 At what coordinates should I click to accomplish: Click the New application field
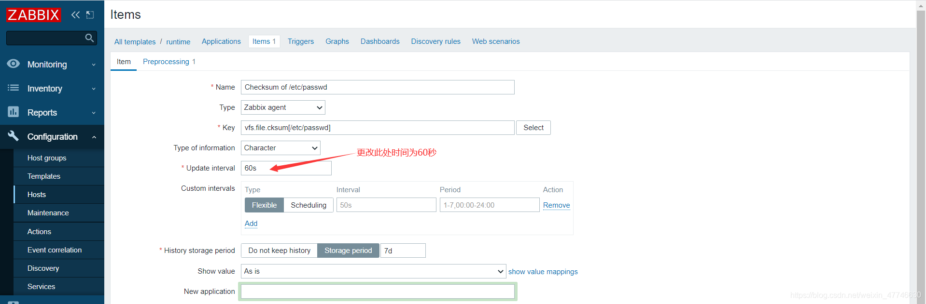tap(378, 291)
